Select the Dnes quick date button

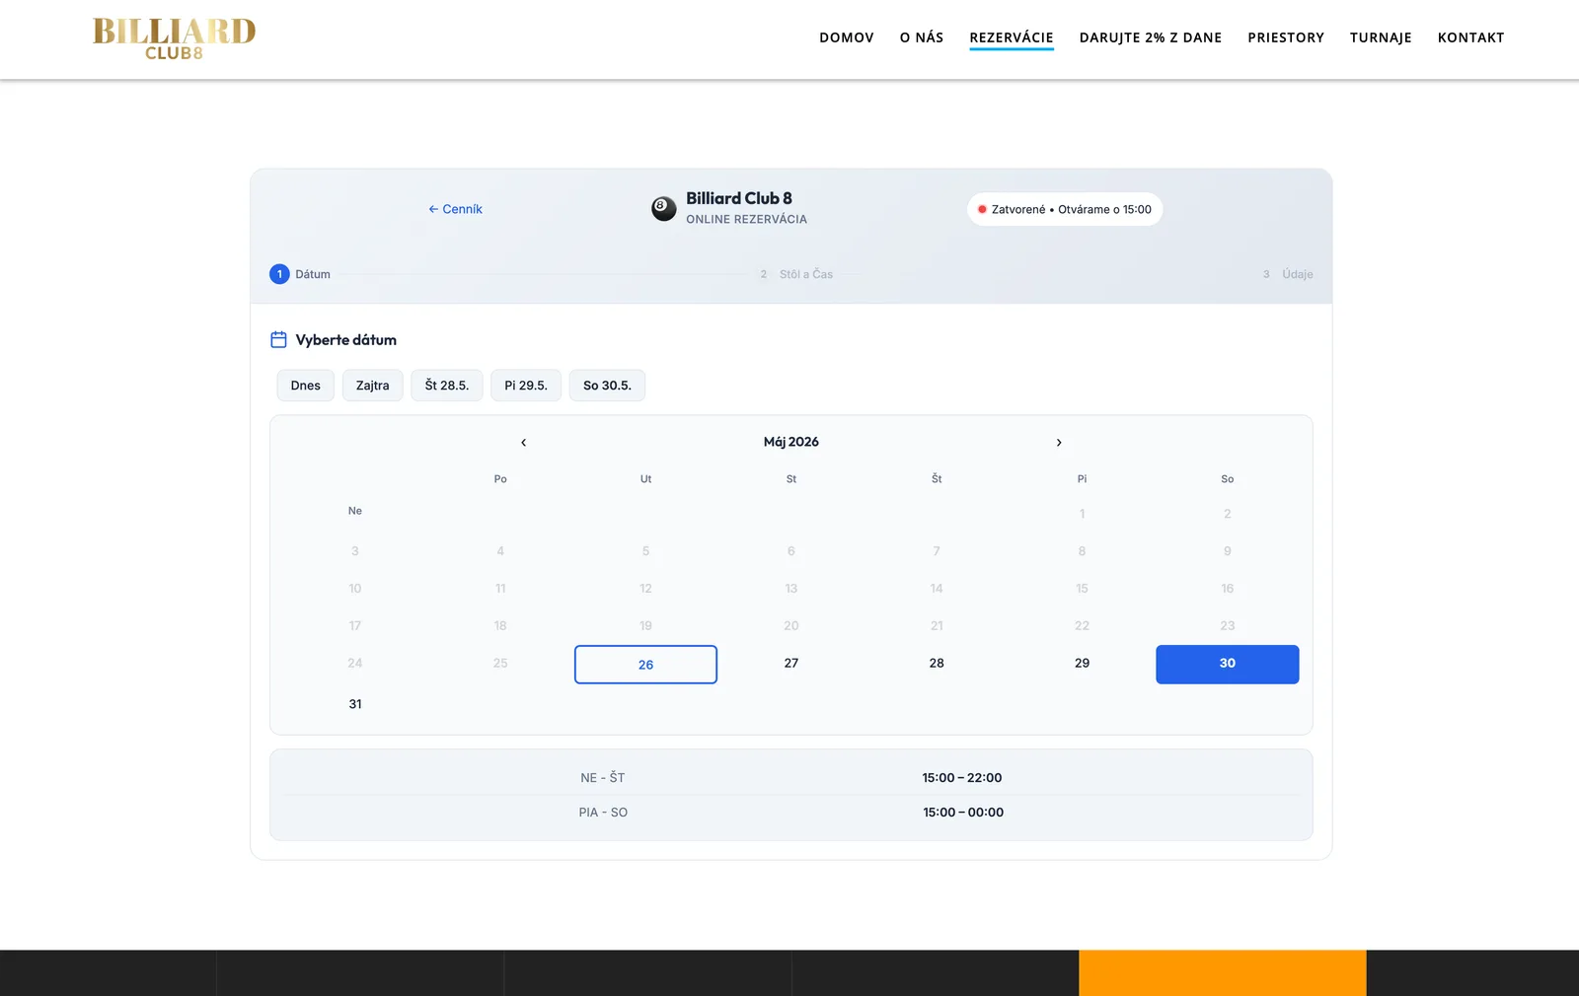pos(306,386)
